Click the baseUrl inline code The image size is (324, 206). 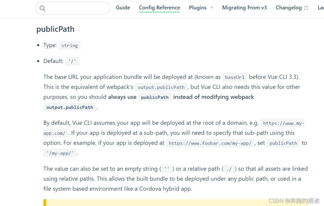pos(235,77)
